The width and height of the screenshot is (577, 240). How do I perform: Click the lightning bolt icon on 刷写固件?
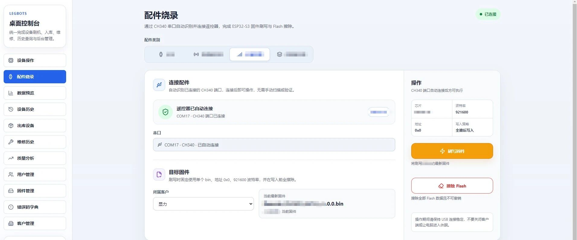click(442, 151)
